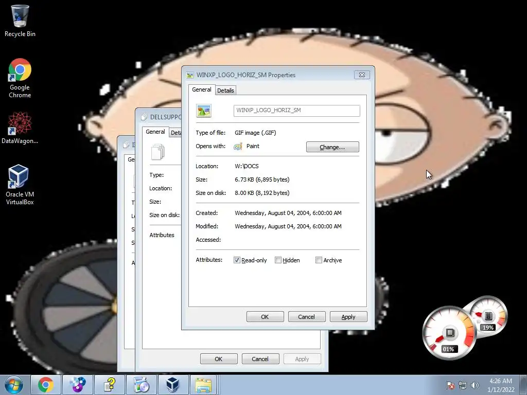Viewport: 527px width, 395px height.
Task: Click the multi-file icon in the DELLSUPPORT properties window
Action: (x=157, y=152)
